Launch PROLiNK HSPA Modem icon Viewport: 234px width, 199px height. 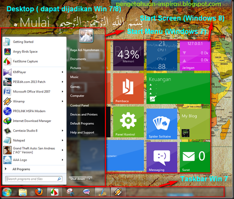click(x=7, y=111)
